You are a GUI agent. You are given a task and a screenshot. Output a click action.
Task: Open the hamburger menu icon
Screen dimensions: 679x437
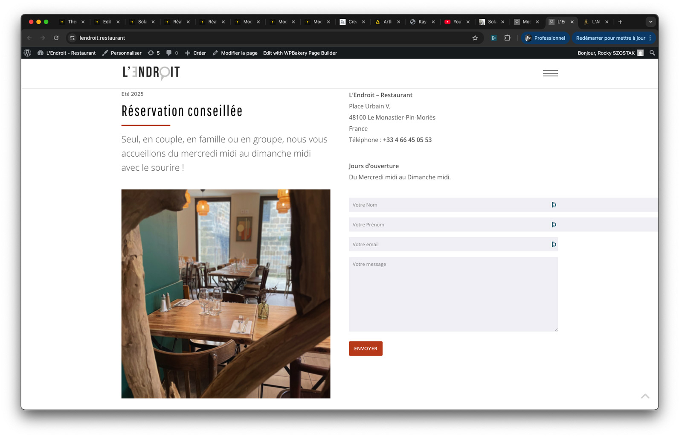550,73
